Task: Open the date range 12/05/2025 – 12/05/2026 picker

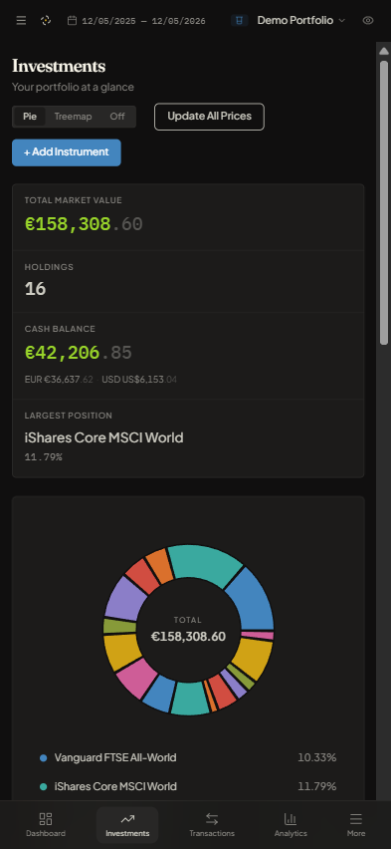Action: pos(136,21)
